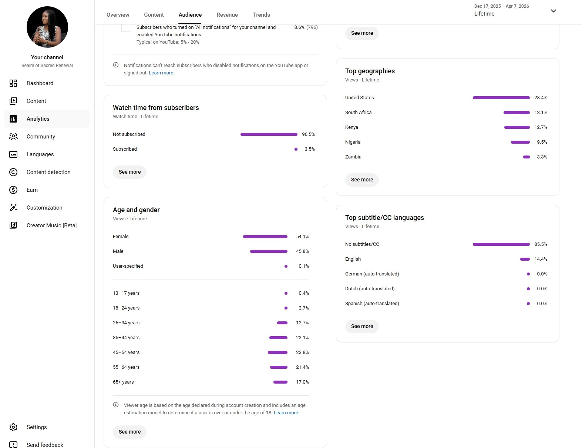The image size is (582, 448).
Task: Click See more under Age and gender
Action: click(129, 432)
